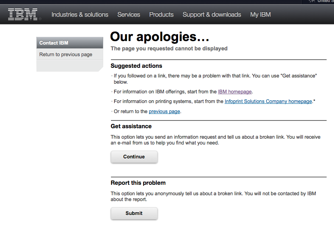
Task: Click the Report this problem heading
Action: click(138, 183)
